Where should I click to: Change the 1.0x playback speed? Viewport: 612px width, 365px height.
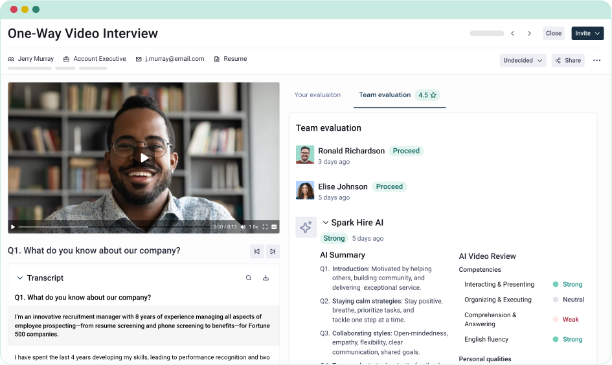click(x=254, y=227)
